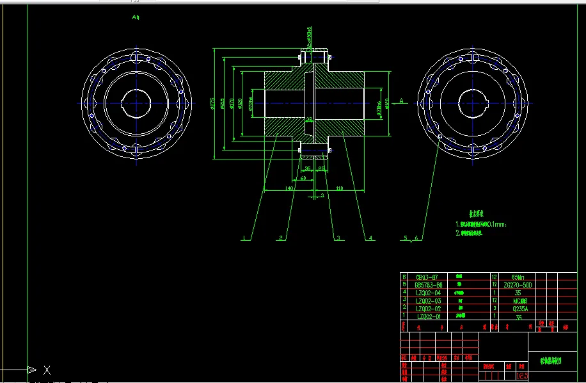Pick the 60 horizontal dimension text

303,178
